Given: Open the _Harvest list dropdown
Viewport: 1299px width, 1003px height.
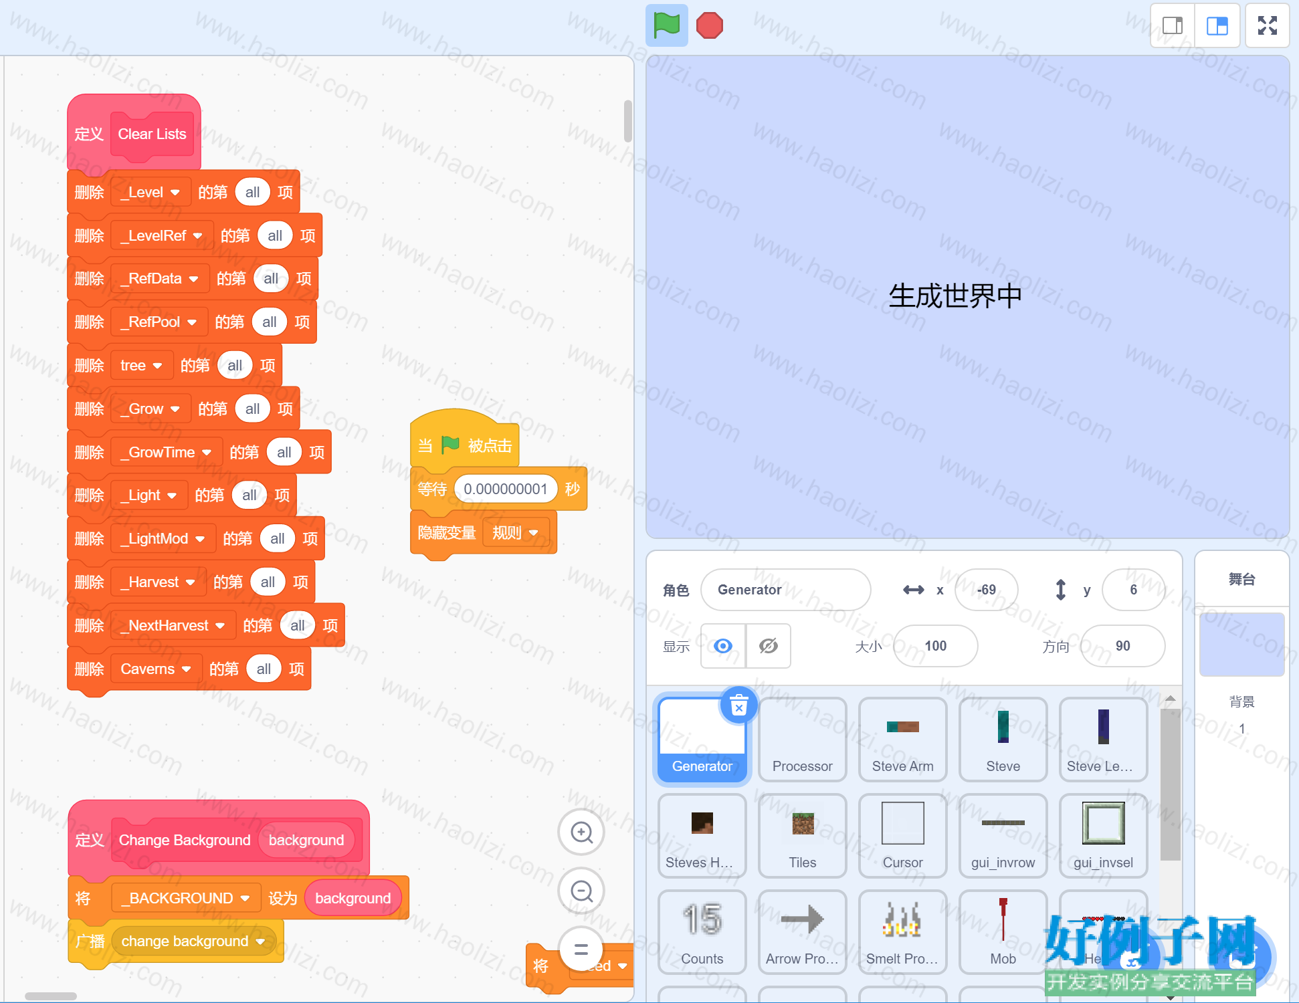Looking at the screenshot, I should pyautogui.click(x=159, y=582).
